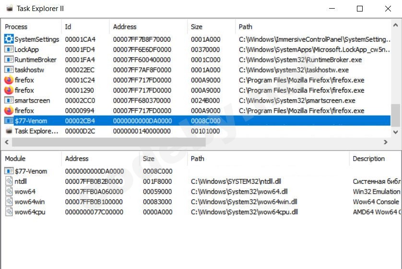Click process list scroll down arrow
Viewport: 402px width, 269px height.
coord(396,132)
